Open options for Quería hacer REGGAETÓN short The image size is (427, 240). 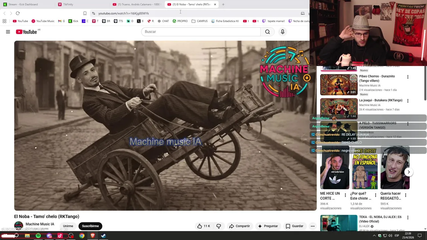pos(406,195)
